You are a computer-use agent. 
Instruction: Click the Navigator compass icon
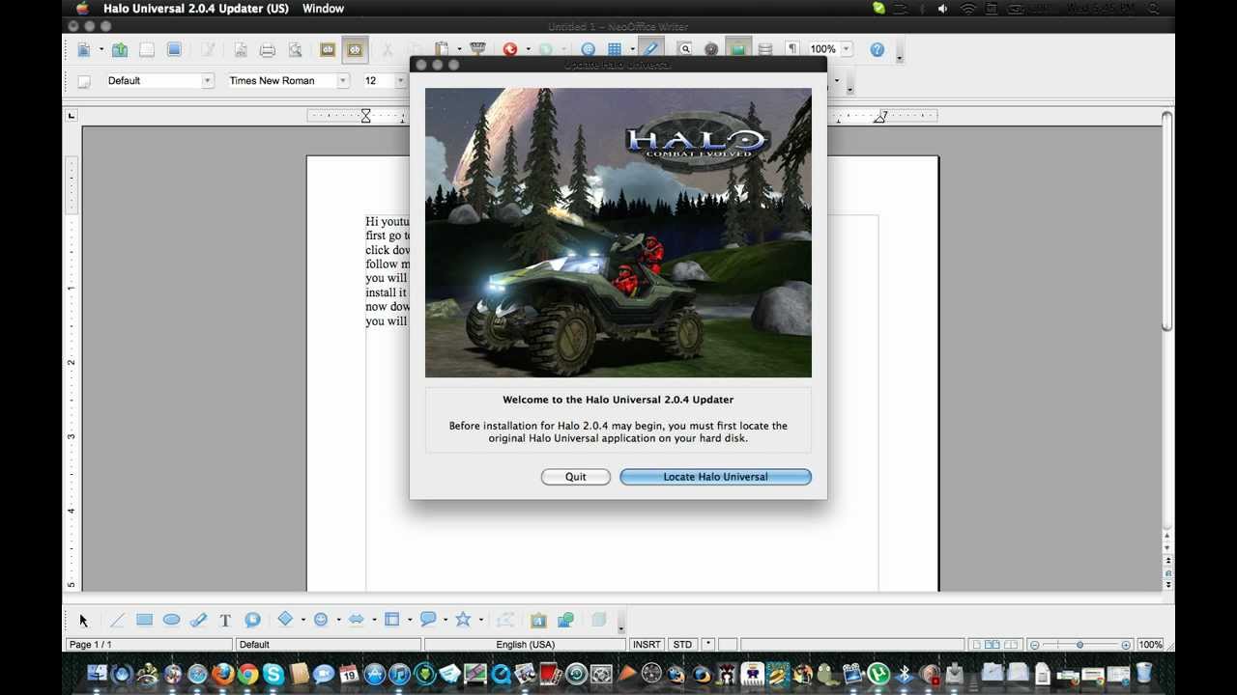click(x=712, y=49)
